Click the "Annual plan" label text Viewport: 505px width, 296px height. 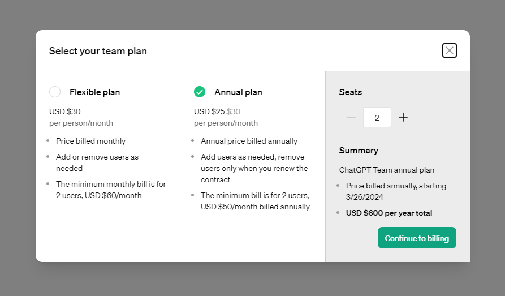pos(238,92)
